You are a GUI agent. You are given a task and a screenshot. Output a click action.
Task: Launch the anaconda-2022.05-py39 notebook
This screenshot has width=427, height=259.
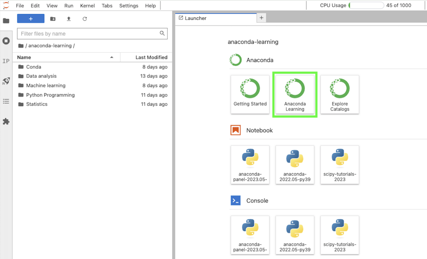295,165
